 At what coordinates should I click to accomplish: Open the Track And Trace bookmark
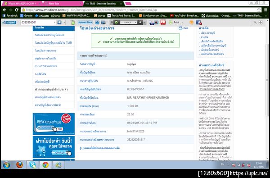coord(121,16)
